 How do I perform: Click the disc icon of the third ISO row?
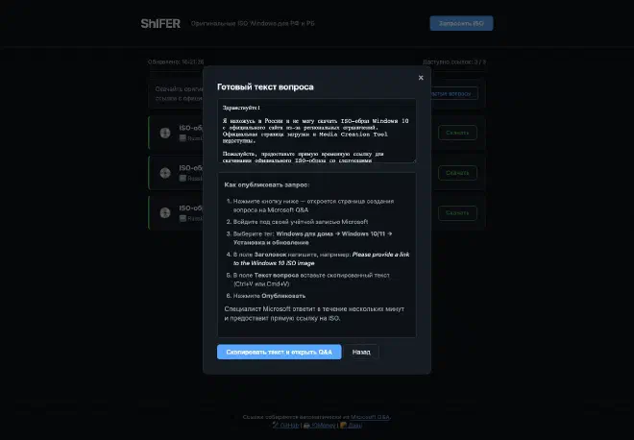(x=165, y=212)
